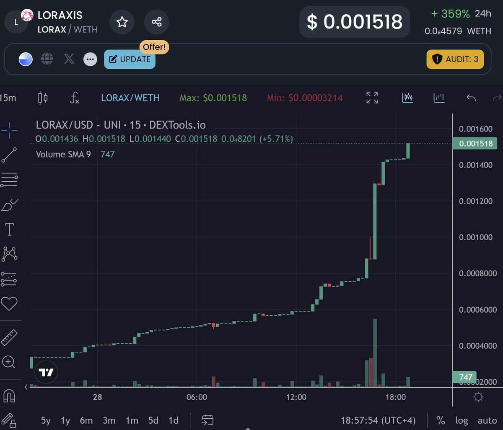Open the Offer! badge

(154, 47)
